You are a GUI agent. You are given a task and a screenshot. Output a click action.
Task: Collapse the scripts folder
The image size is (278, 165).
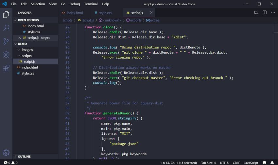19,56
